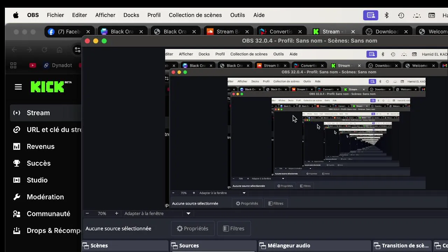Click the Communauté people icon
Viewport: 448px width, 252px height.
click(16, 213)
